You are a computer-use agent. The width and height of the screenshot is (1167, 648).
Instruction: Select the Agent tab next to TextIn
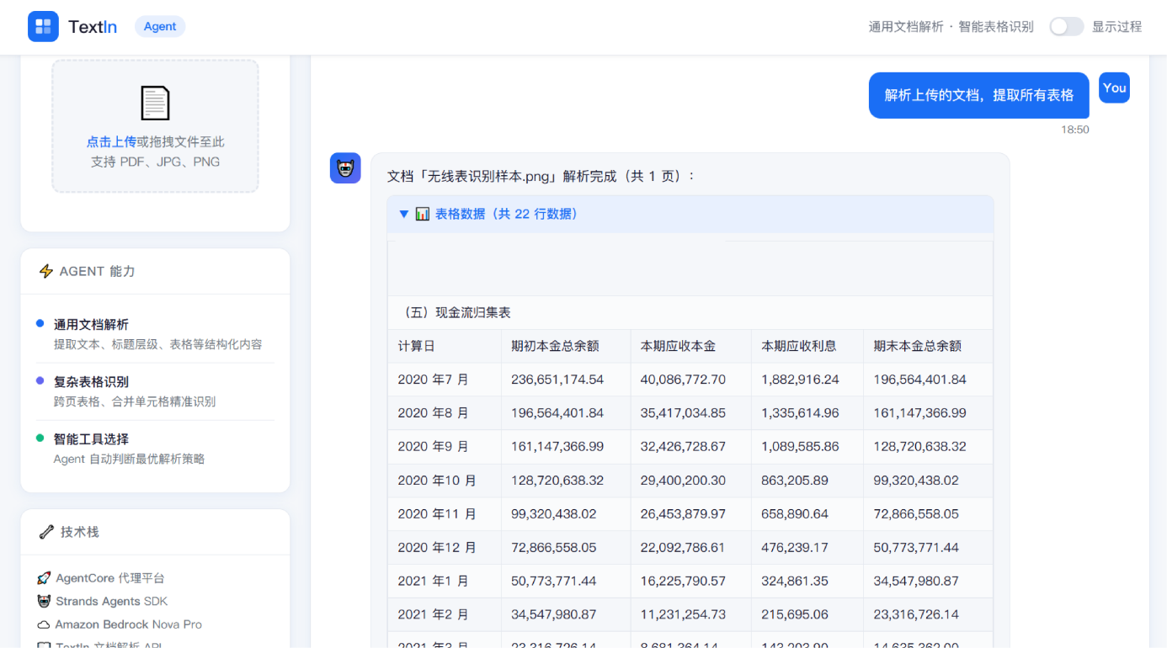point(159,26)
